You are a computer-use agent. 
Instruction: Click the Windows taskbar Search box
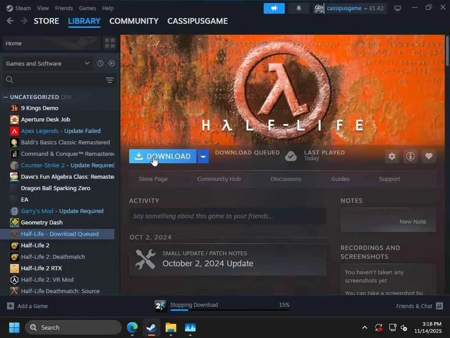click(73, 327)
